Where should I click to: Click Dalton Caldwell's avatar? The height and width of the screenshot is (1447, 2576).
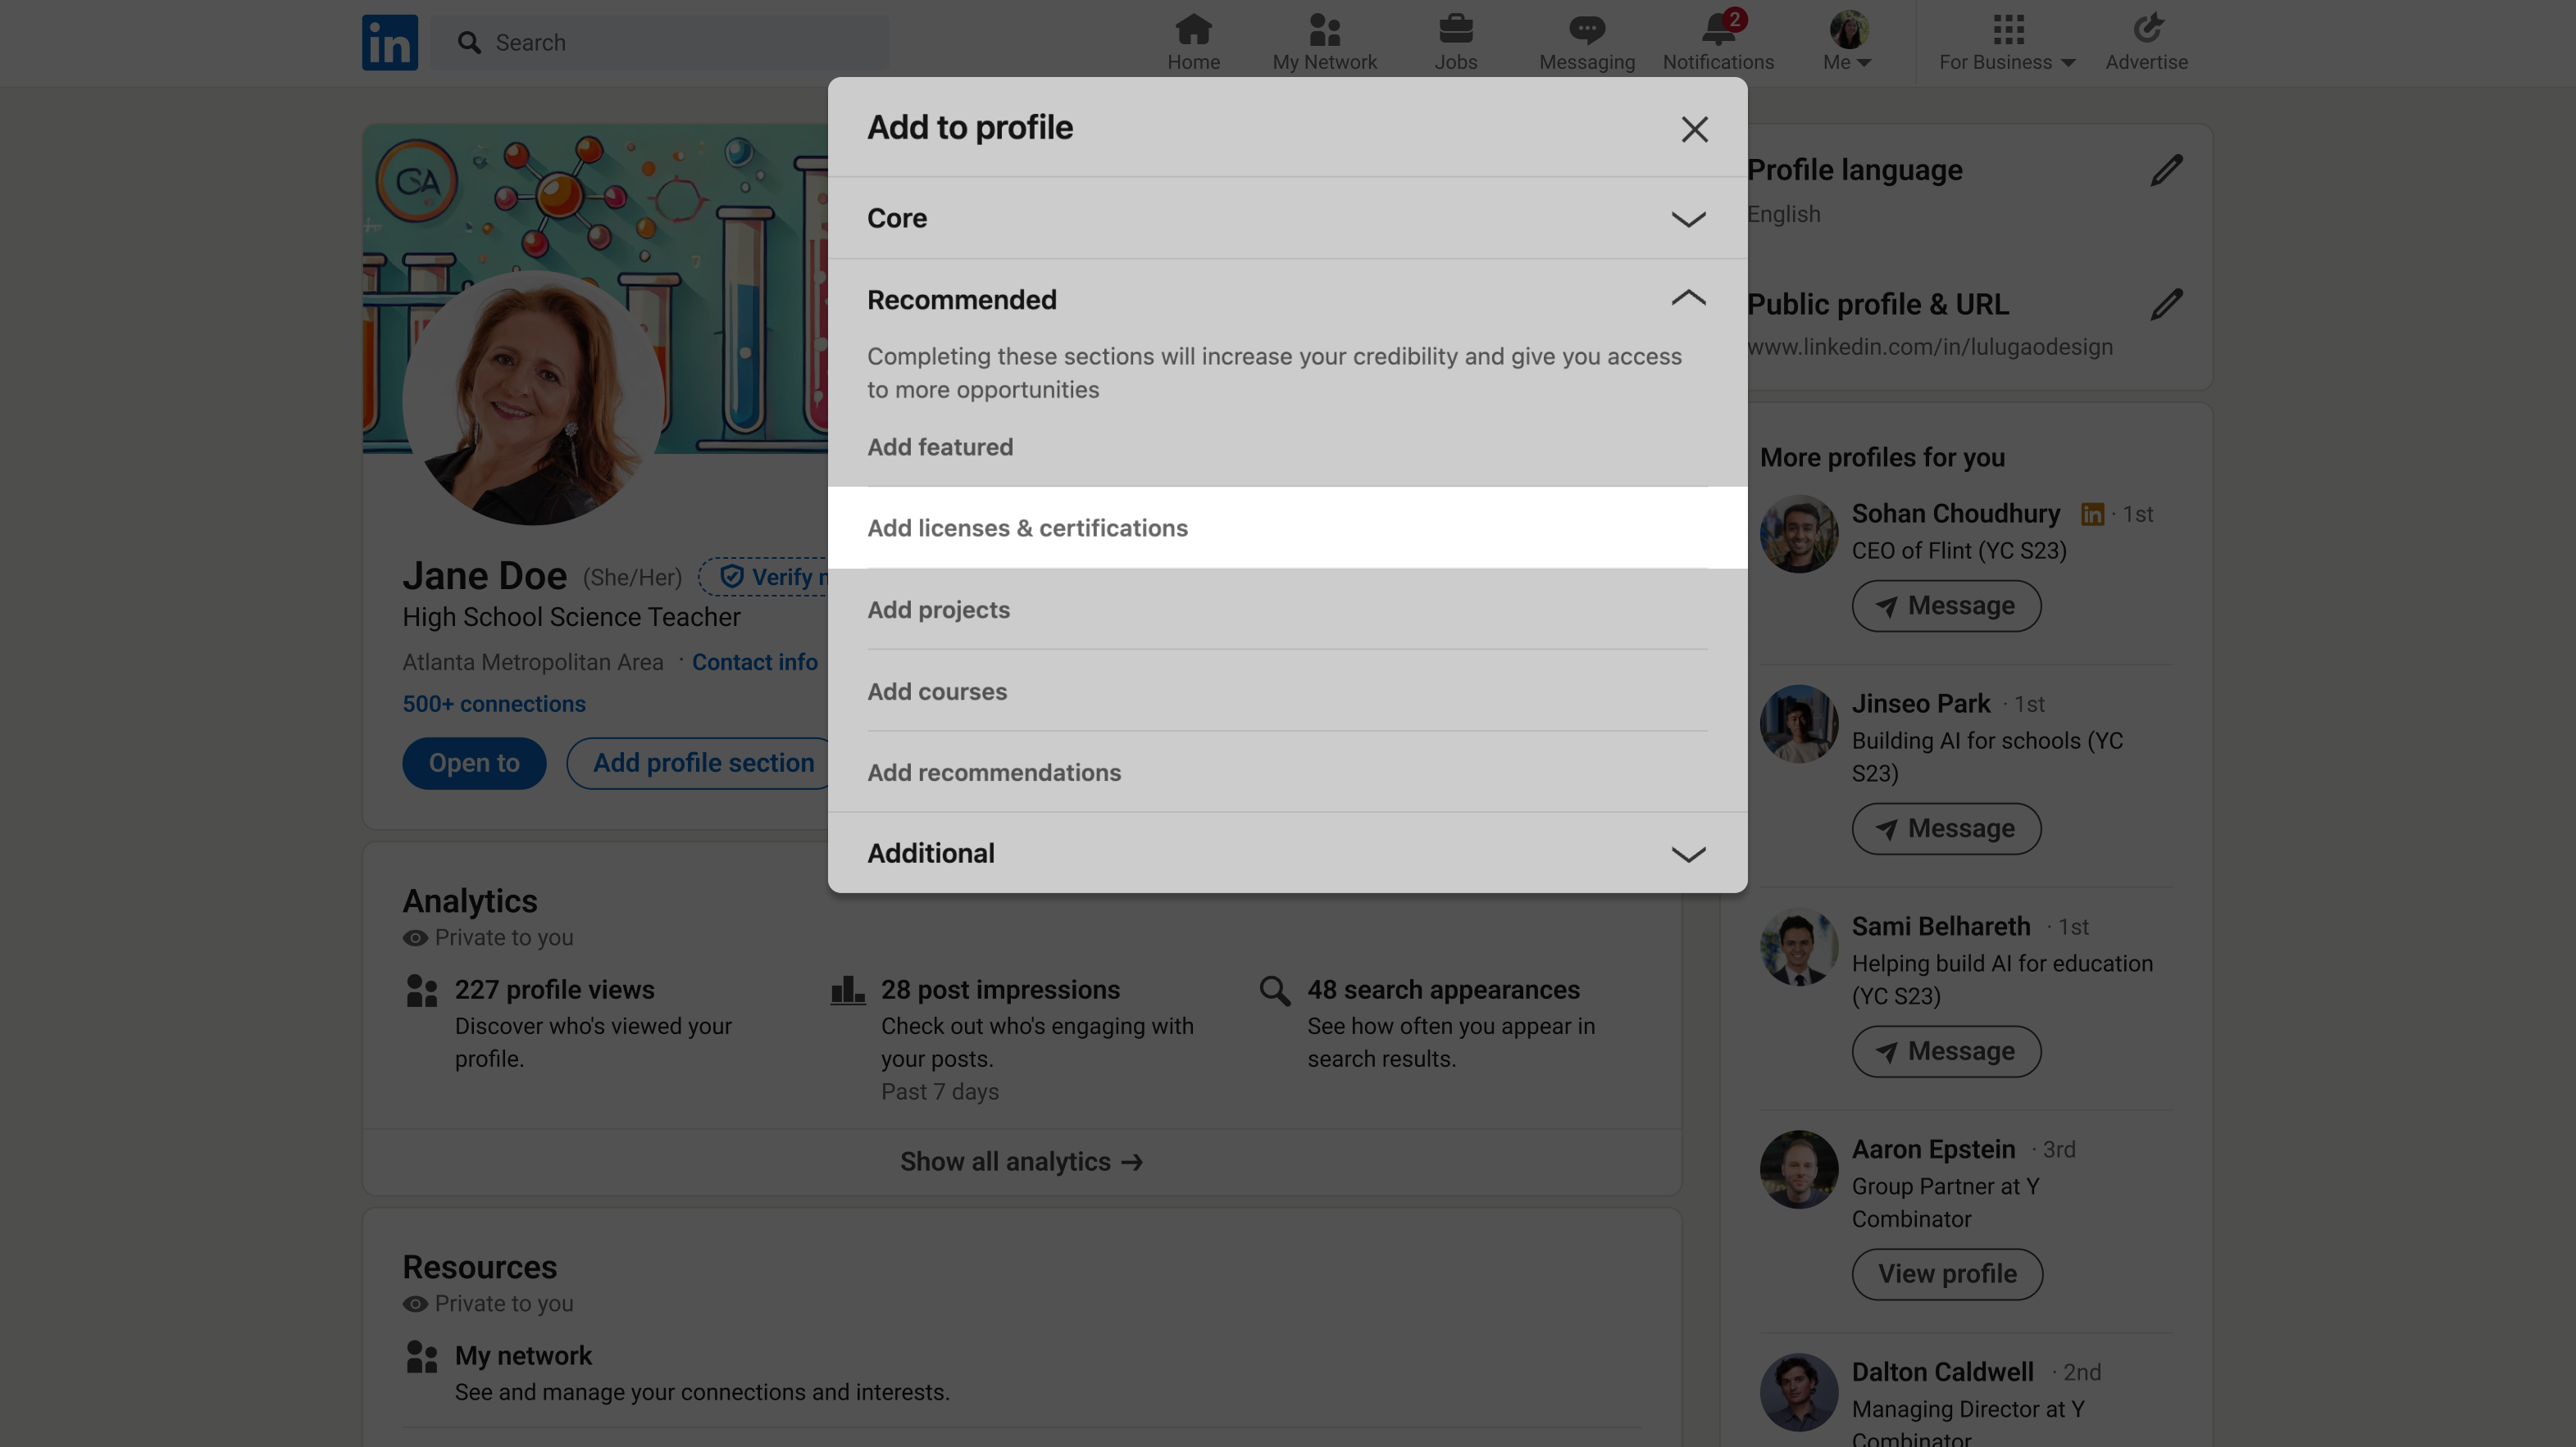(1798, 1392)
